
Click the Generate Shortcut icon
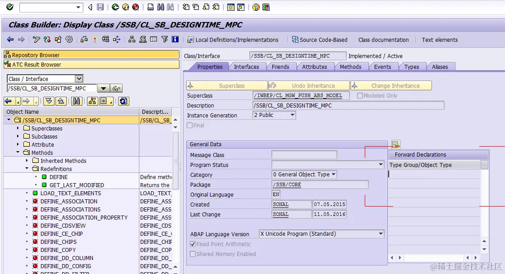click(241, 7)
